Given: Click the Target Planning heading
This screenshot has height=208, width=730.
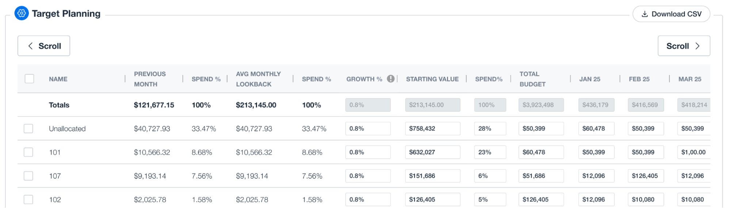Looking at the screenshot, I should tap(66, 13).
